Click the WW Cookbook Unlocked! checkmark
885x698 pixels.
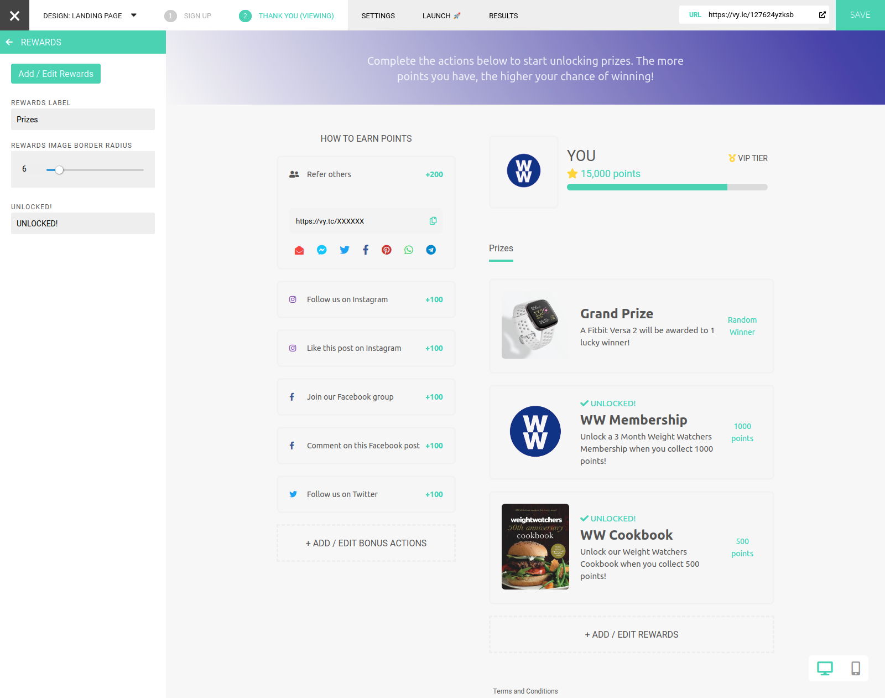point(584,519)
